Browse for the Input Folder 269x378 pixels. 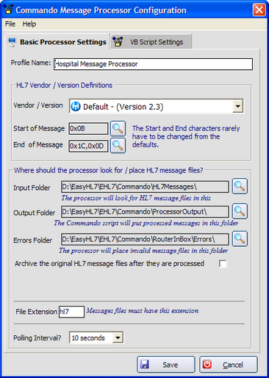pos(240,186)
